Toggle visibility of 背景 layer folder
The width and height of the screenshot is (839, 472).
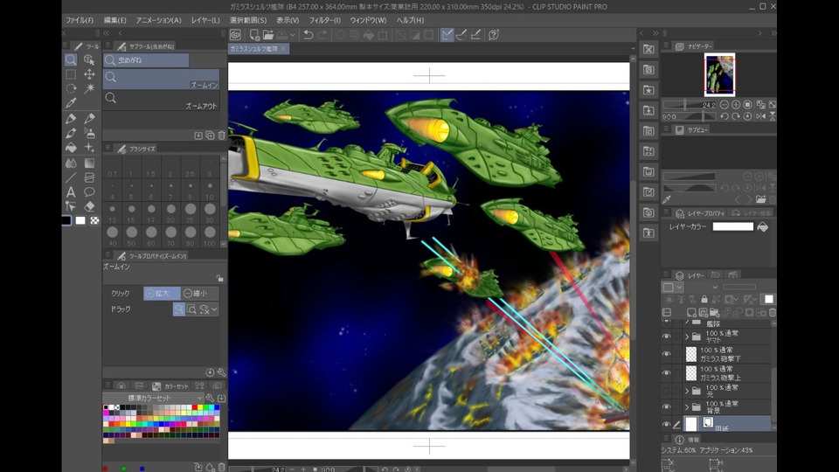(666, 406)
